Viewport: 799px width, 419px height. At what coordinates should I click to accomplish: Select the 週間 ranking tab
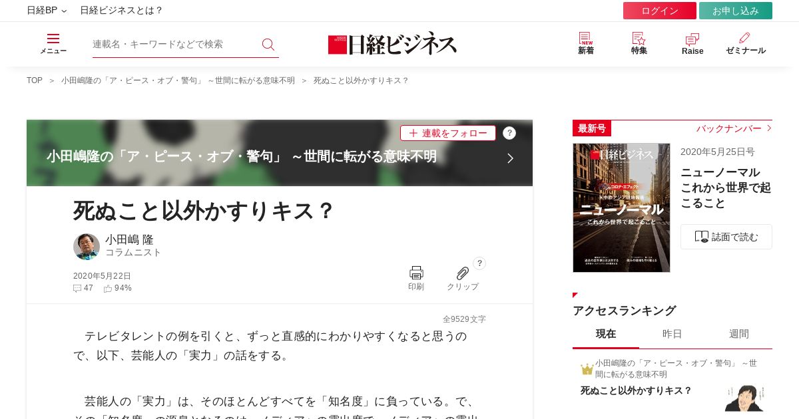pyautogui.click(x=739, y=334)
